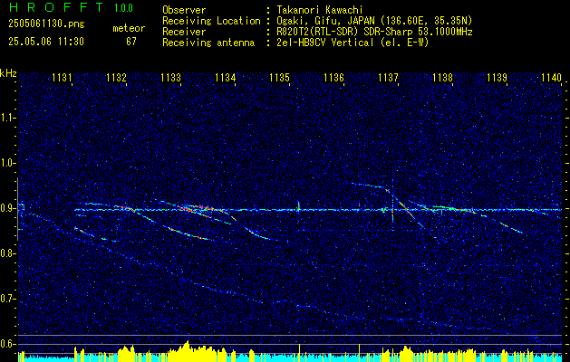Select the file name 2505061130.png
570x362 pixels.
click(46, 24)
